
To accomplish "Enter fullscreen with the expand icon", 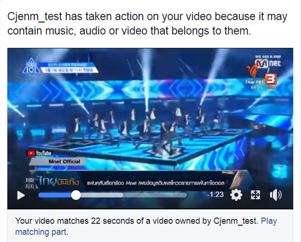I will pos(255,195).
